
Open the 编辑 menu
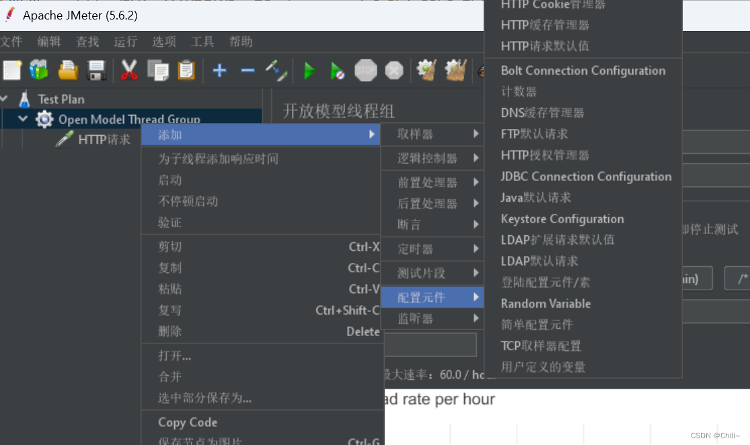[49, 42]
